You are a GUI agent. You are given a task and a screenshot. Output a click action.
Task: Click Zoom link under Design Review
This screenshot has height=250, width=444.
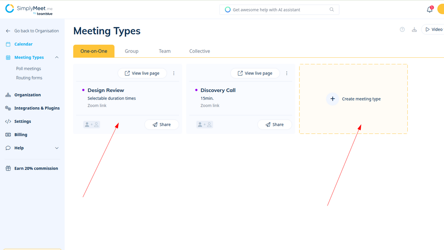tap(97, 106)
